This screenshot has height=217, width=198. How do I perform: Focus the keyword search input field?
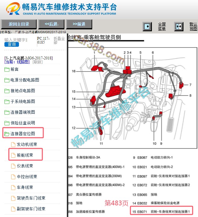pos(16,40)
